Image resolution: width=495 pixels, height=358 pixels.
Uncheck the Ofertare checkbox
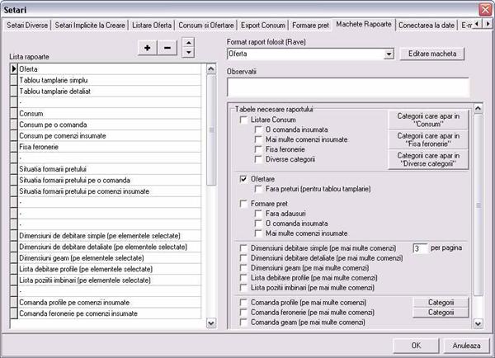coord(243,179)
